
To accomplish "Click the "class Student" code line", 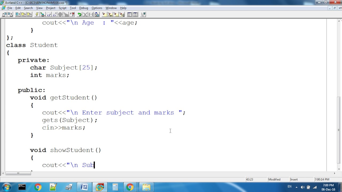I will (x=32, y=45).
